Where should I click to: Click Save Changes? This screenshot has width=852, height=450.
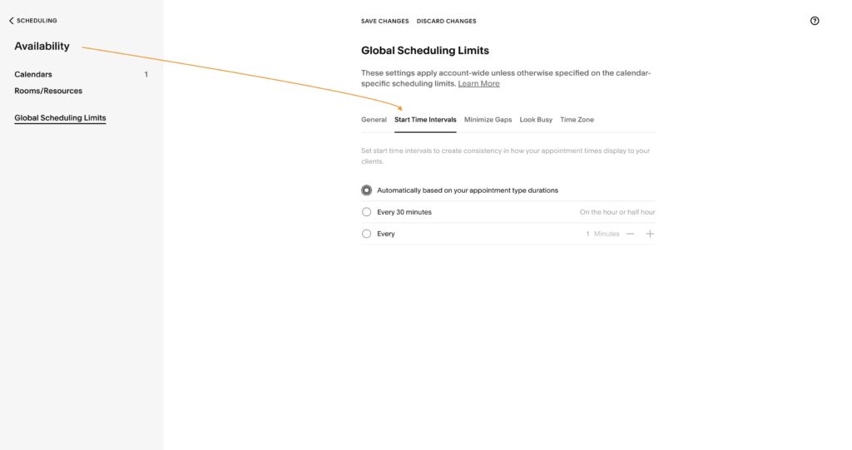click(384, 21)
